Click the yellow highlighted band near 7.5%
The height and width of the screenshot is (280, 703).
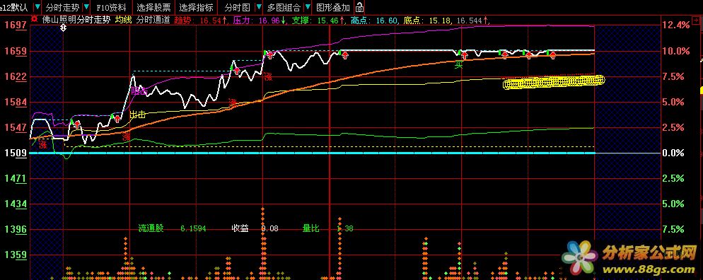coord(554,83)
